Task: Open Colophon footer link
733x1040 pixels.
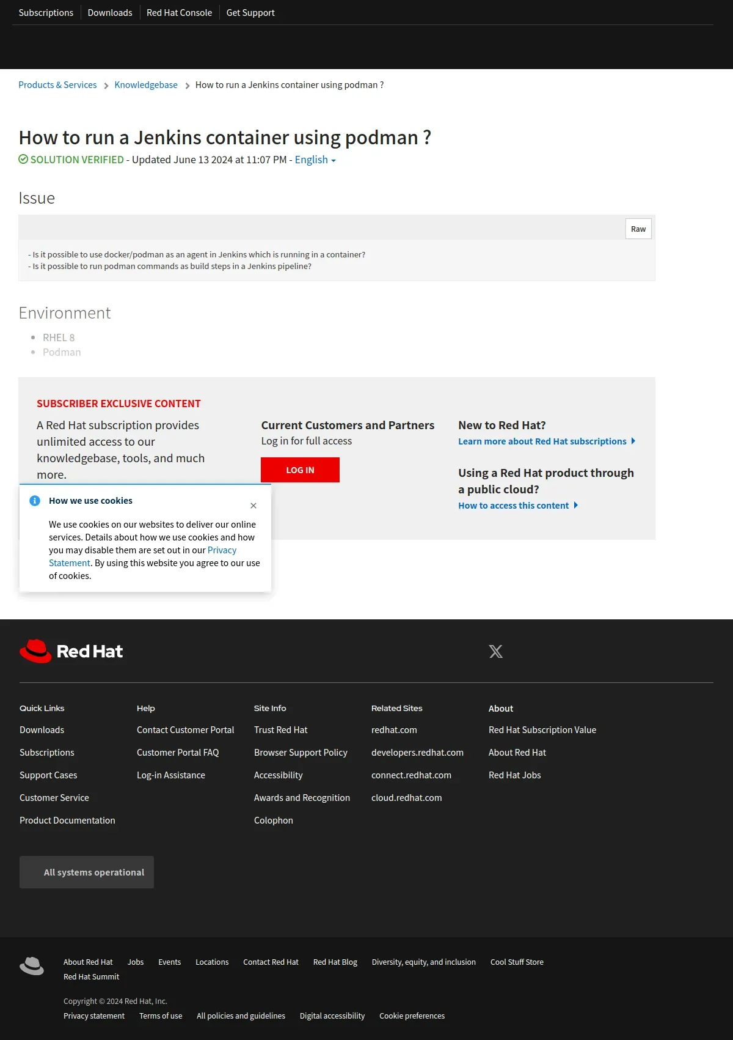Action: coord(274,821)
